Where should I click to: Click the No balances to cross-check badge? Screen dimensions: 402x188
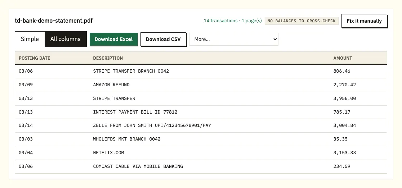[301, 21]
